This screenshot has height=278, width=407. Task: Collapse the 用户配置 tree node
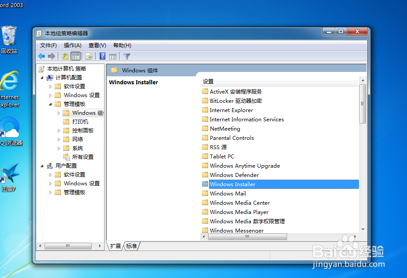42,166
